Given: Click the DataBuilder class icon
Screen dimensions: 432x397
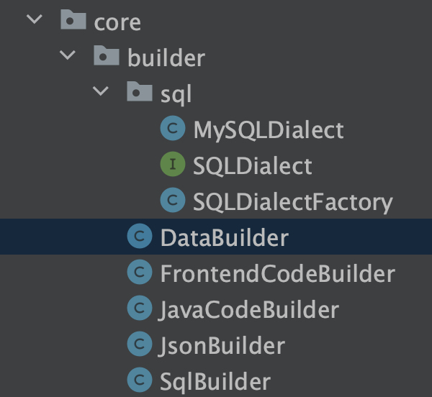Looking at the screenshot, I should click(139, 237).
